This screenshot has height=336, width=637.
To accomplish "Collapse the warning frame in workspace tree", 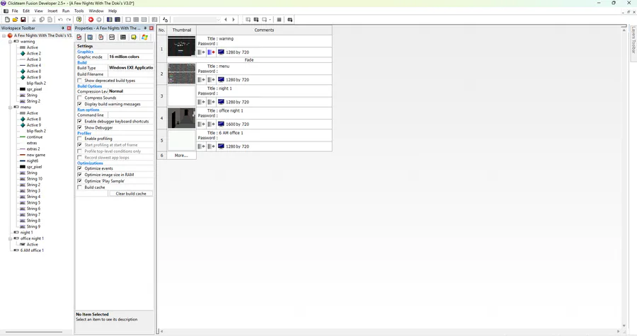I will (10, 42).
